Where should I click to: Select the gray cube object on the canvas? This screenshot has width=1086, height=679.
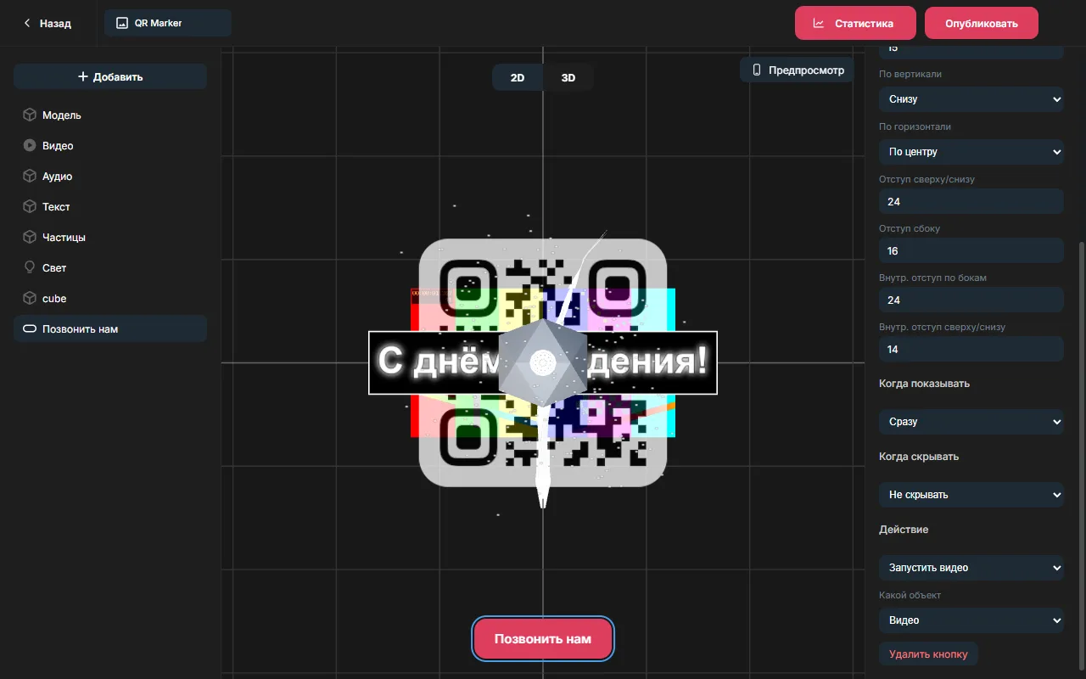(542, 362)
